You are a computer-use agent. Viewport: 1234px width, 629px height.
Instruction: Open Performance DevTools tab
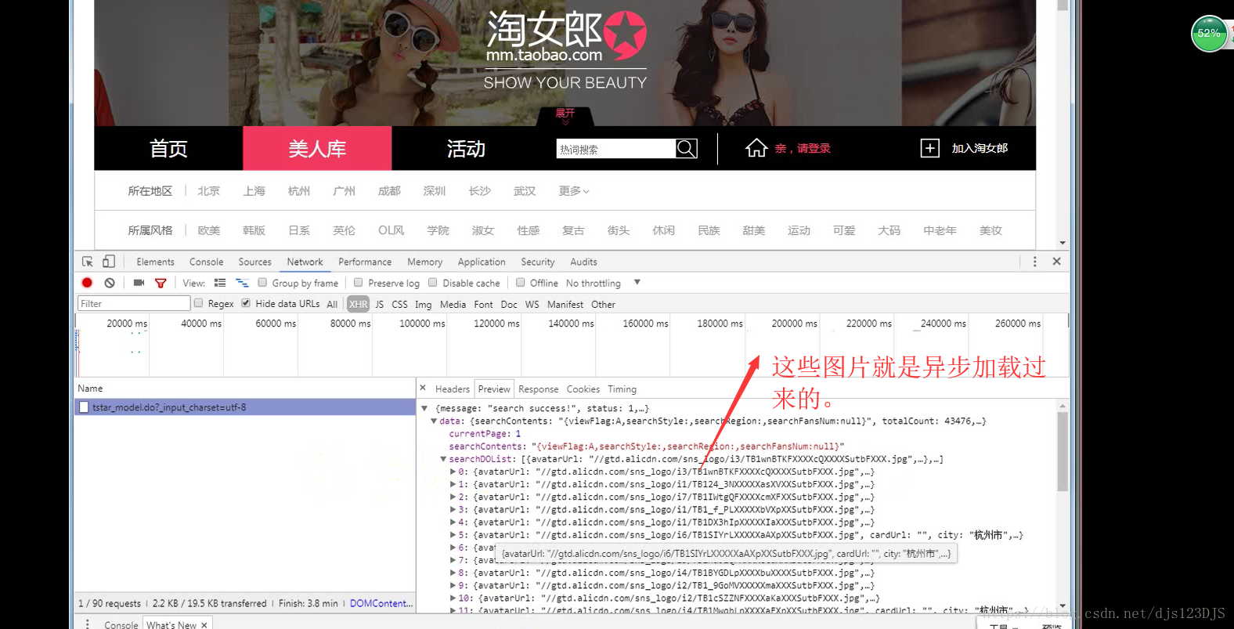pos(365,262)
